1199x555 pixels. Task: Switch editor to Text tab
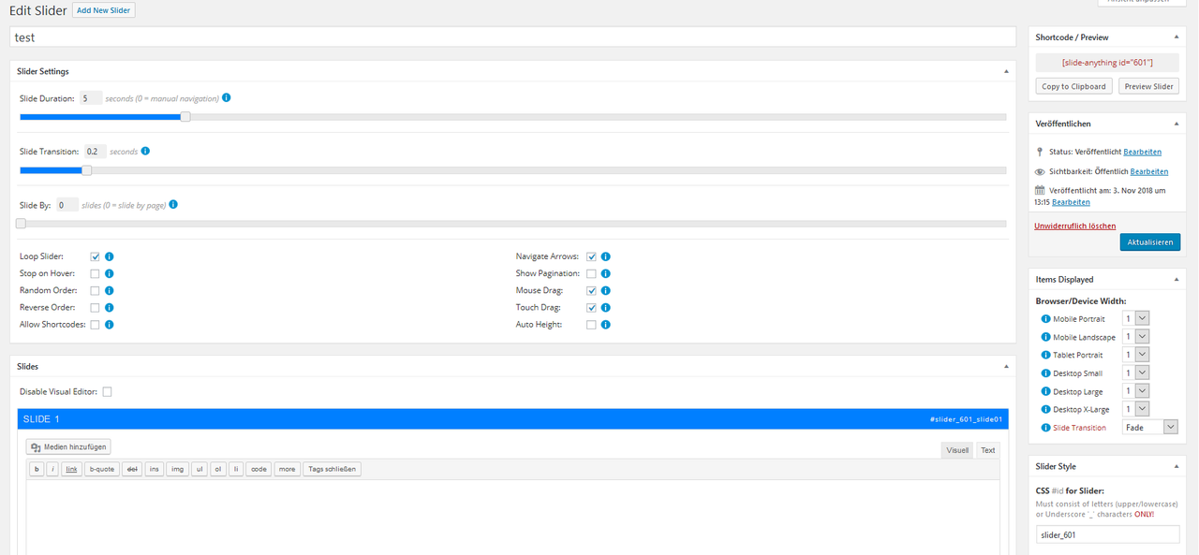(988, 450)
